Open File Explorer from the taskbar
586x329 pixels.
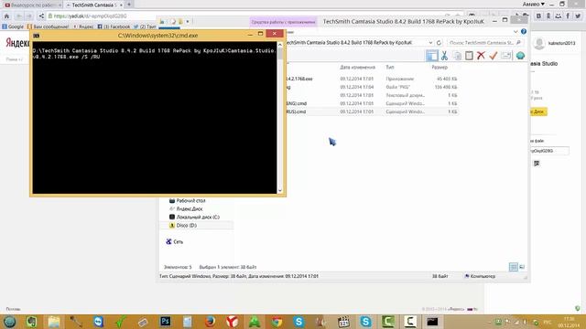(54, 322)
